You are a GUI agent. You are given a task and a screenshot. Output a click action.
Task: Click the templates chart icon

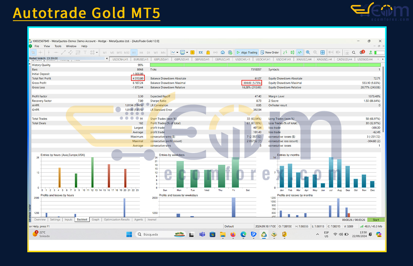(183, 52)
